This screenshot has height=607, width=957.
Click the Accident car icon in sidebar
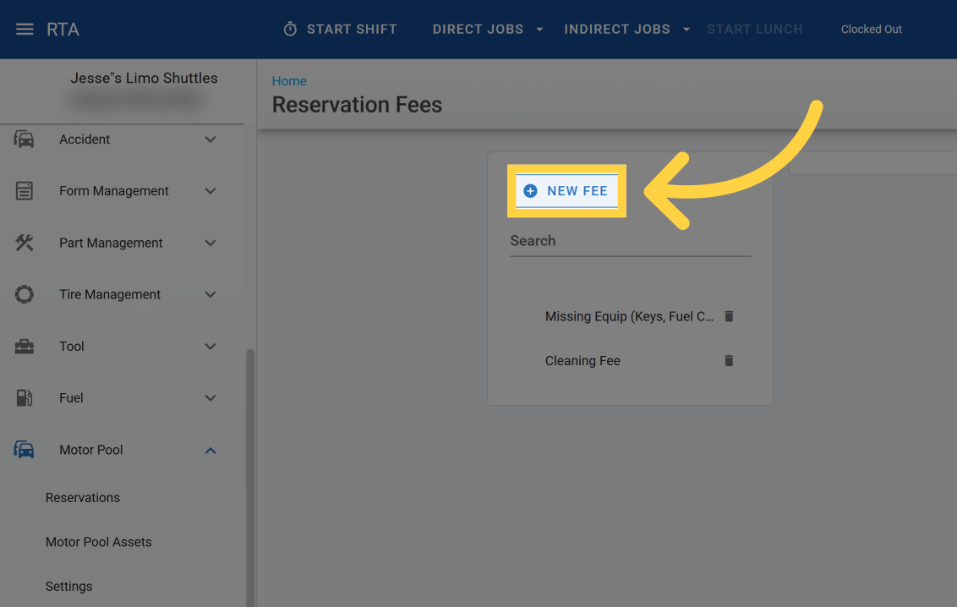click(x=25, y=139)
